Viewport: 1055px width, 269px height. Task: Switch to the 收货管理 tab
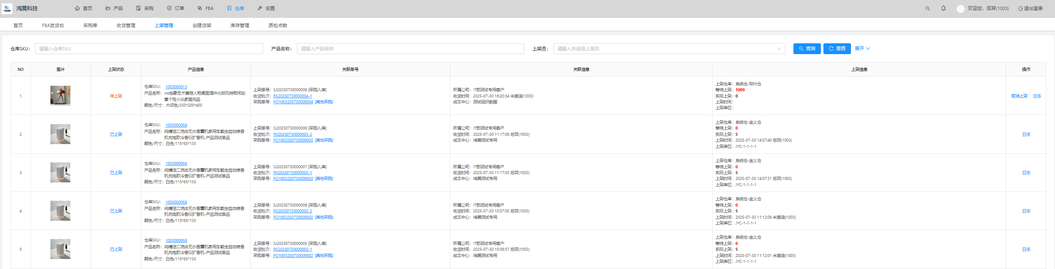coord(126,25)
